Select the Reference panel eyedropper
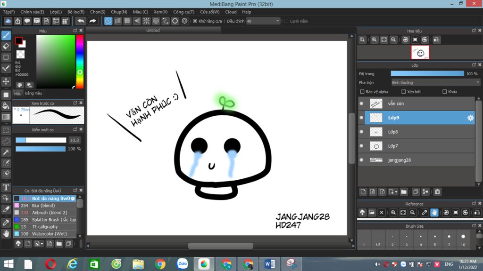483x271 pixels. 425,212
